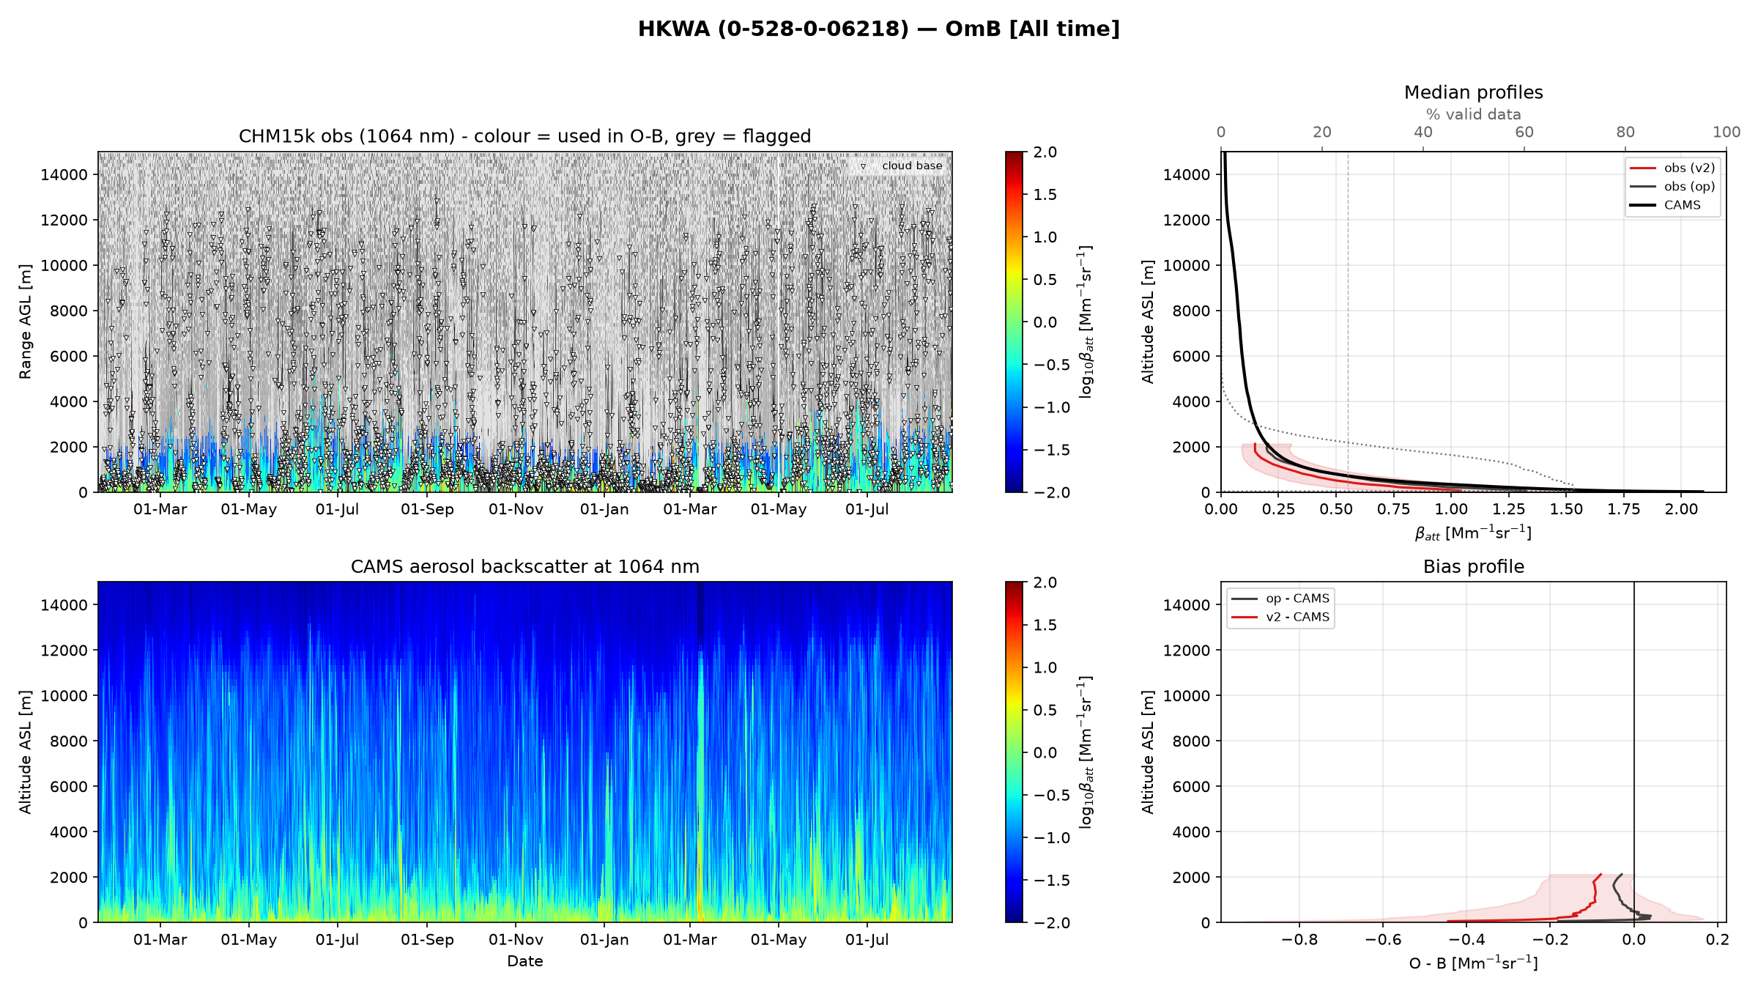Click the log10 β_att label of the CAMS backscatter colorbar
Viewport: 1758px width, 989px height.
(1086, 752)
